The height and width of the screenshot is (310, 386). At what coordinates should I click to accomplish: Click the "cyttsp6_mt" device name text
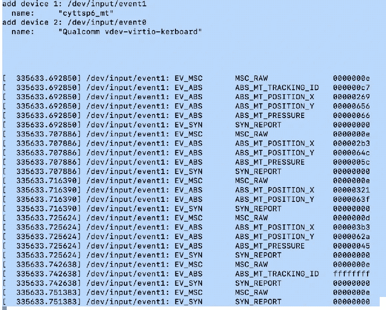86,13
